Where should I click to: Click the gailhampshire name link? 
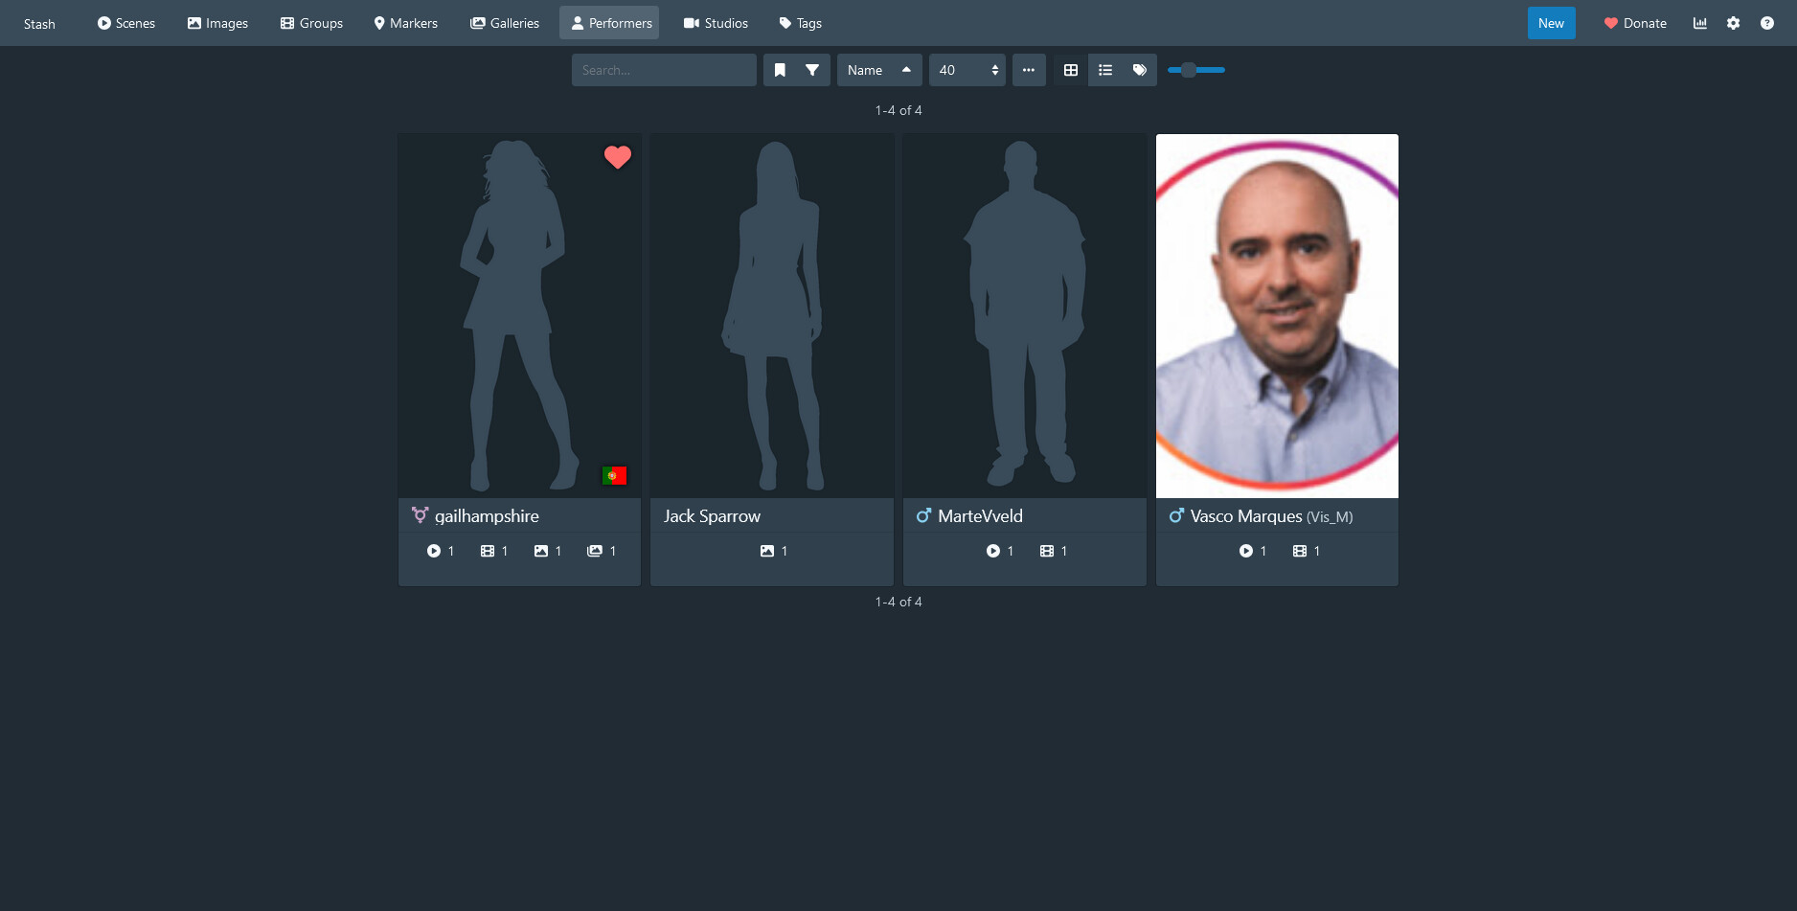pos(487,516)
